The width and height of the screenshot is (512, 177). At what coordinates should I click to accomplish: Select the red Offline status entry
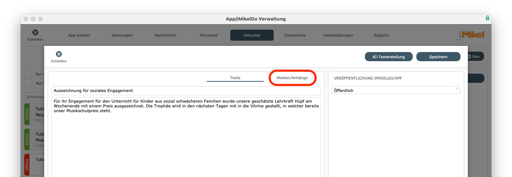pos(27,165)
